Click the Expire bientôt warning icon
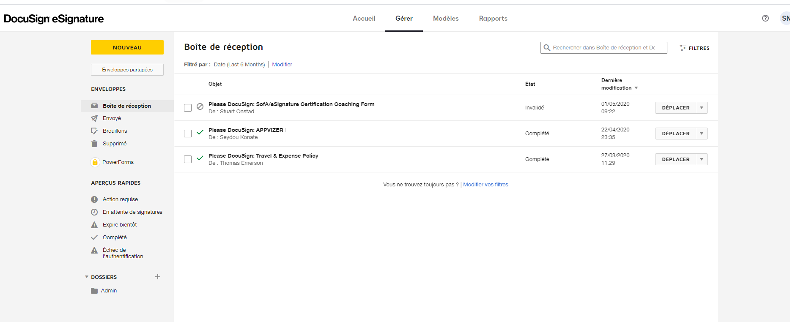This screenshot has height=322, width=790. pos(94,225)
